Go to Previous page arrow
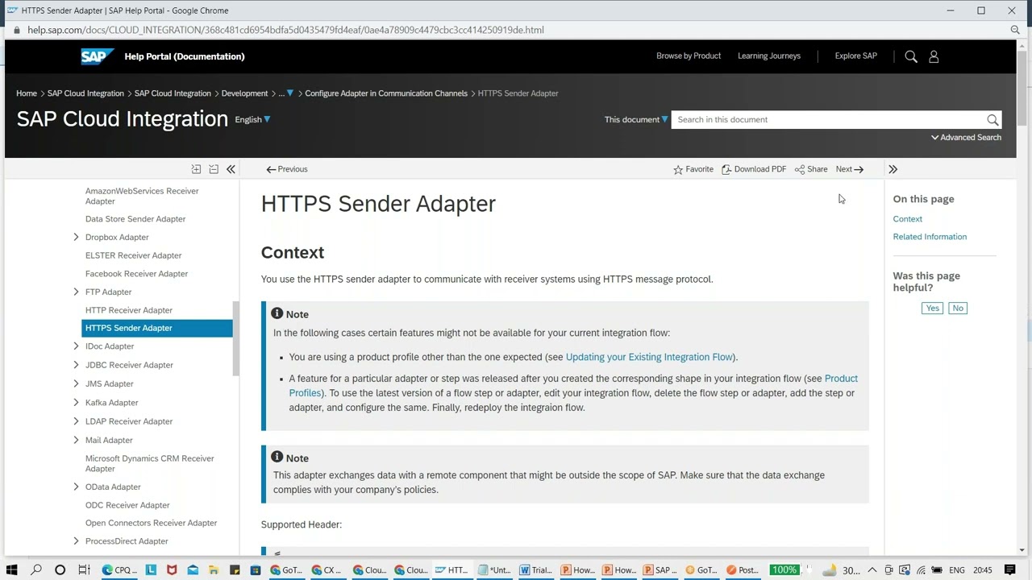Screen dimensions: 1032x580 pyautogui.click(x=287, y=169)
